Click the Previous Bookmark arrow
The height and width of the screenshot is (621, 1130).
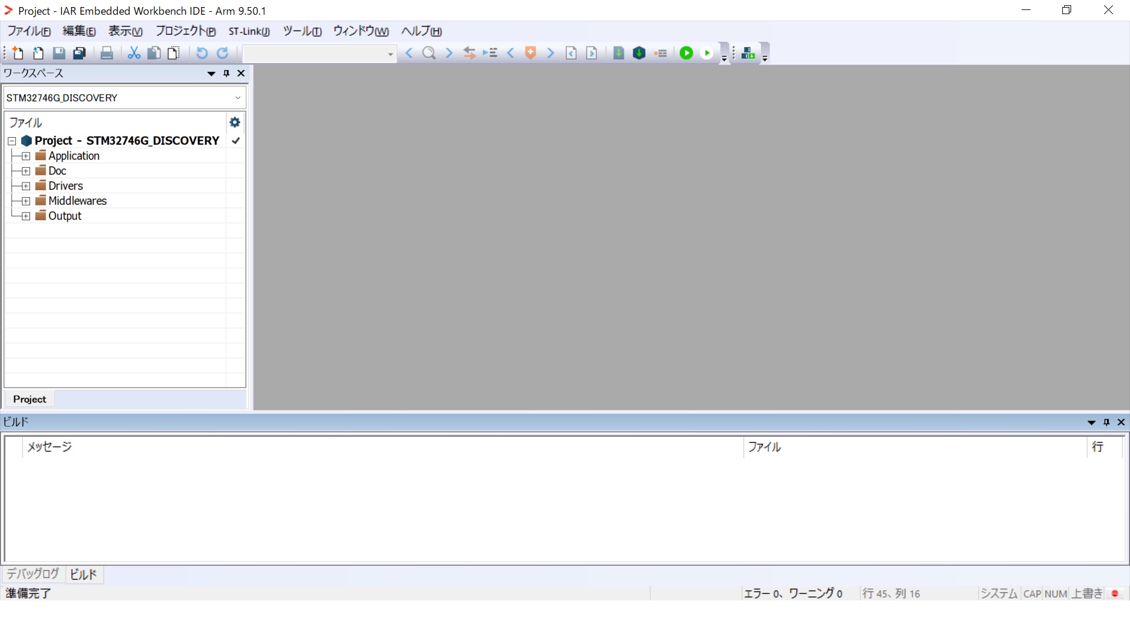pos(510,53)
